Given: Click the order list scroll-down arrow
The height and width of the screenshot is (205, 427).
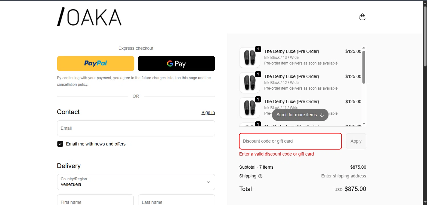Looking at the screenshot, I should pos(364,124).
